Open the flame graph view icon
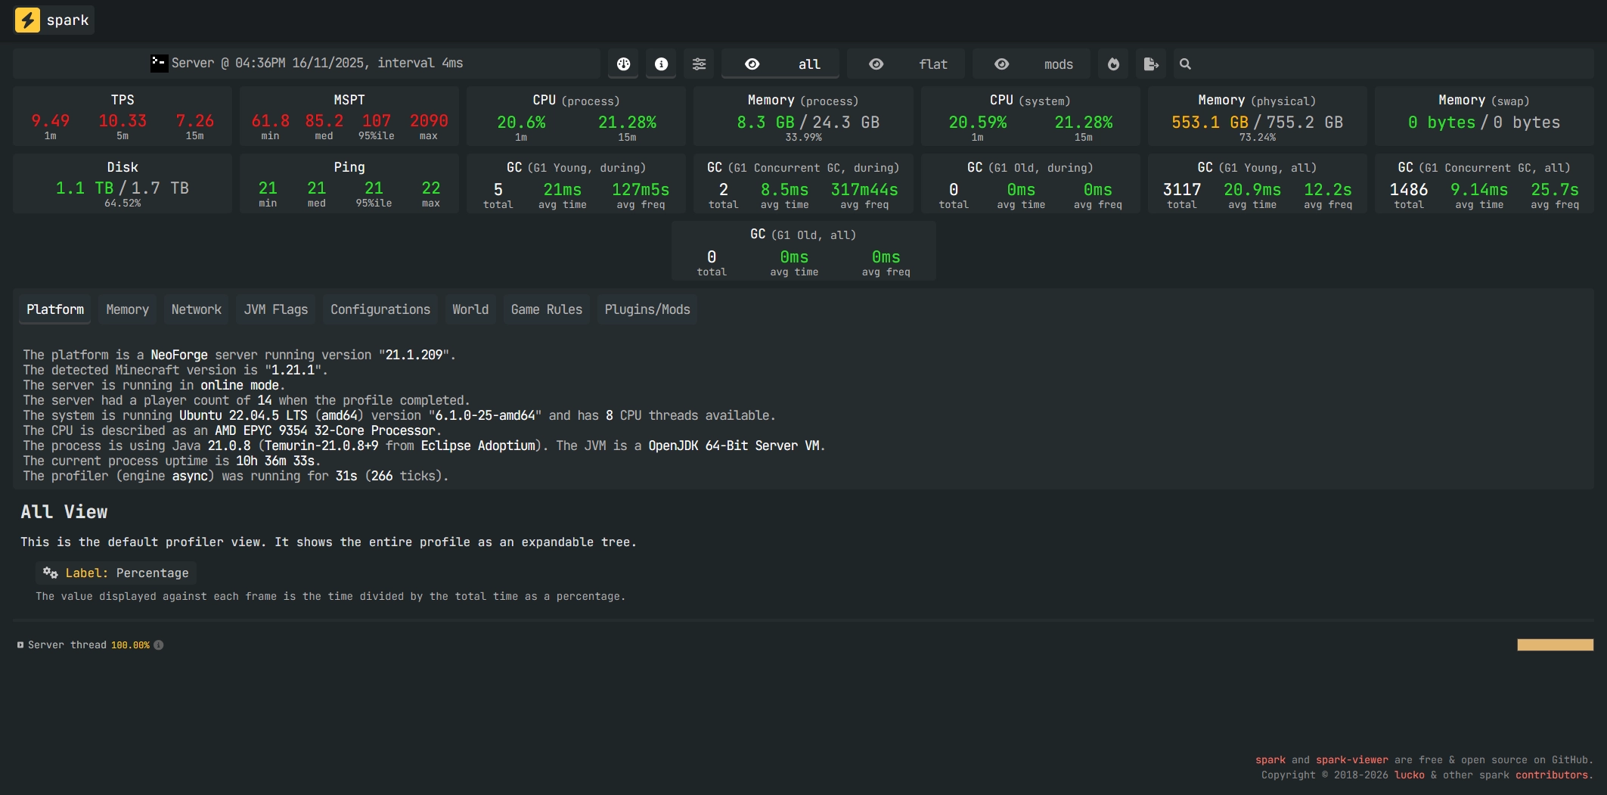 pyautogui.click(x=1113, y=64)
